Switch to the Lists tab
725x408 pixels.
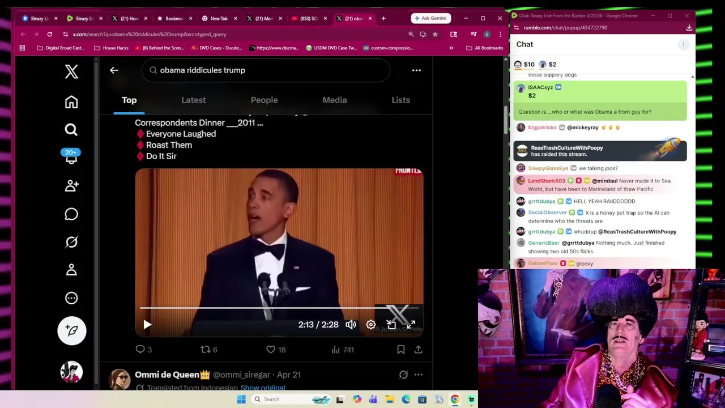[x=401, y=100]
